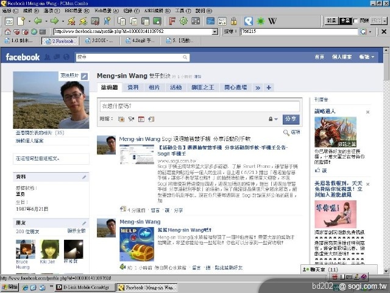Click the padlock toolbar icon

coord(234,21)
